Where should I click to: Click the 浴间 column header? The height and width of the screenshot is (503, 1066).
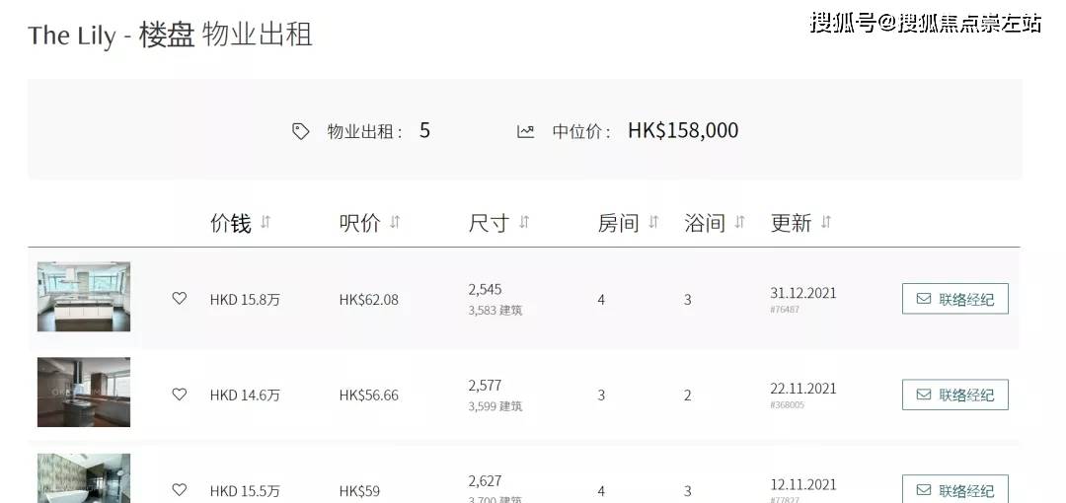click(x=705, y=223)
